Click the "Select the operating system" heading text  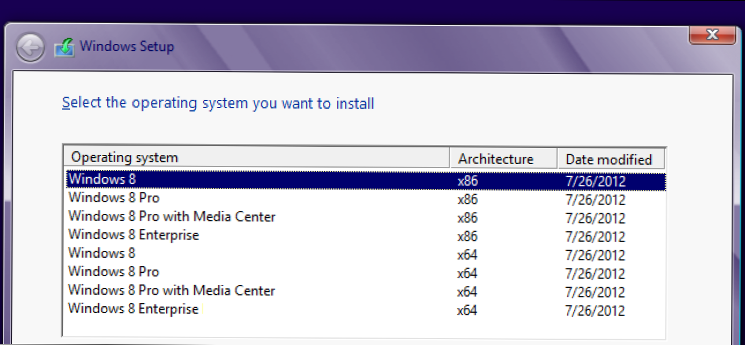218,103
